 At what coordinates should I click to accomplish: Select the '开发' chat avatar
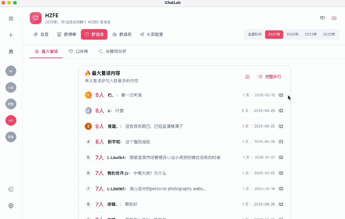click(x=11, y=137)
